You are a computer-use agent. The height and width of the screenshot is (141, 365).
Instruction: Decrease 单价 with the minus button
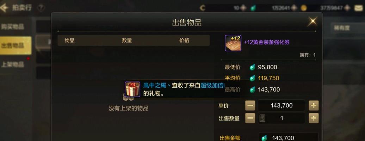250,106
